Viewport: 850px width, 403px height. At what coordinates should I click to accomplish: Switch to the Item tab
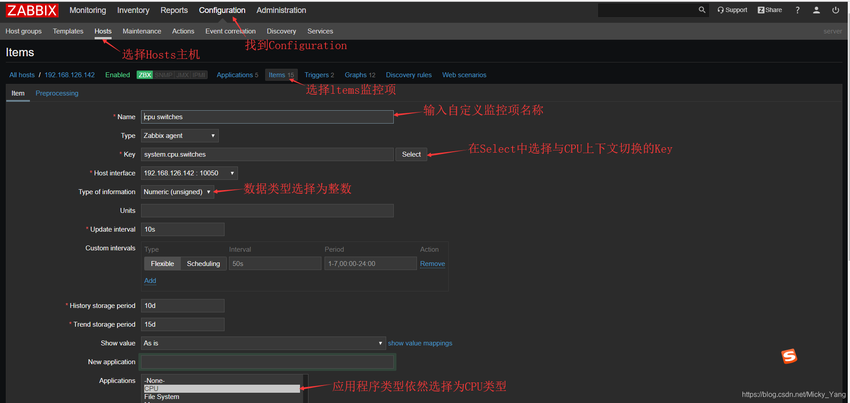click(18, 93)
